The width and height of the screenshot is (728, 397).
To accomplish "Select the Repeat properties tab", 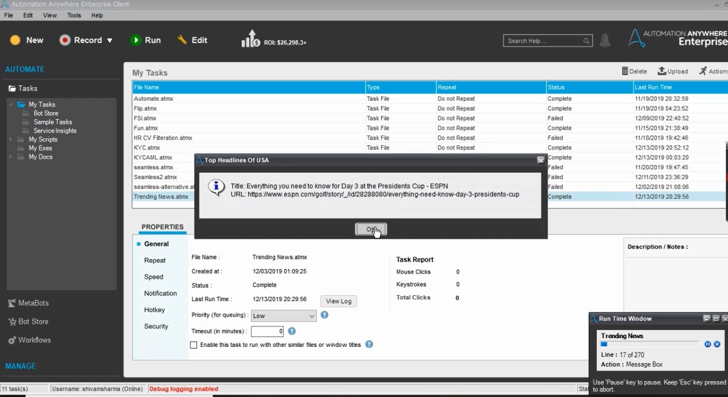I will (x=155, y=261).
